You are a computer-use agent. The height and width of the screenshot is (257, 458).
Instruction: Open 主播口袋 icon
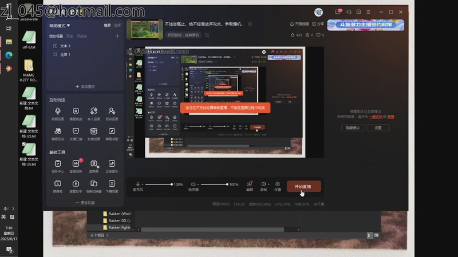point(76,134)
